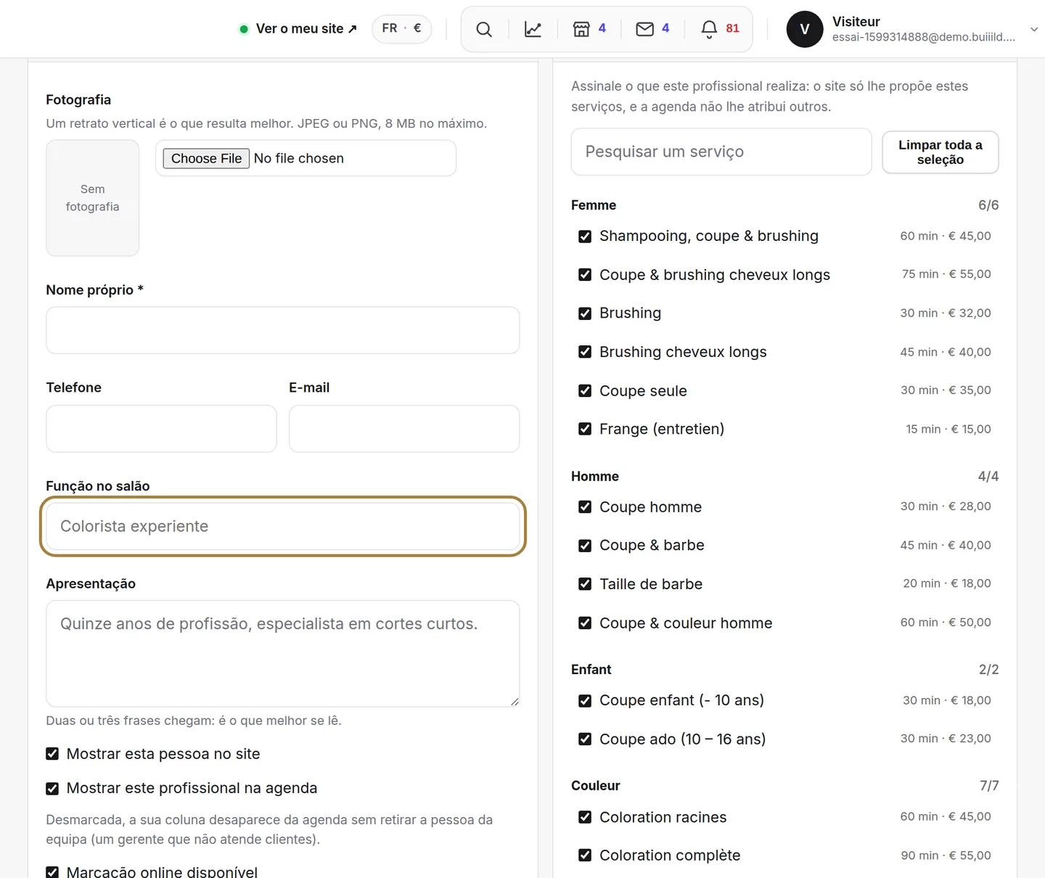Uncheck Shampooing, coupe & brushing service
Image resolution: width=1045 pixels, height=878 pixels.
(585, 237)
